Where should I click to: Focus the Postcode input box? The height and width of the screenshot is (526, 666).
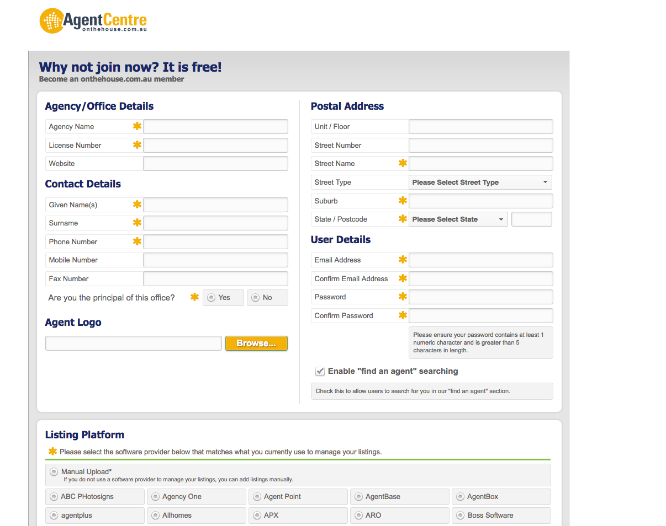(x=532, y=219)
